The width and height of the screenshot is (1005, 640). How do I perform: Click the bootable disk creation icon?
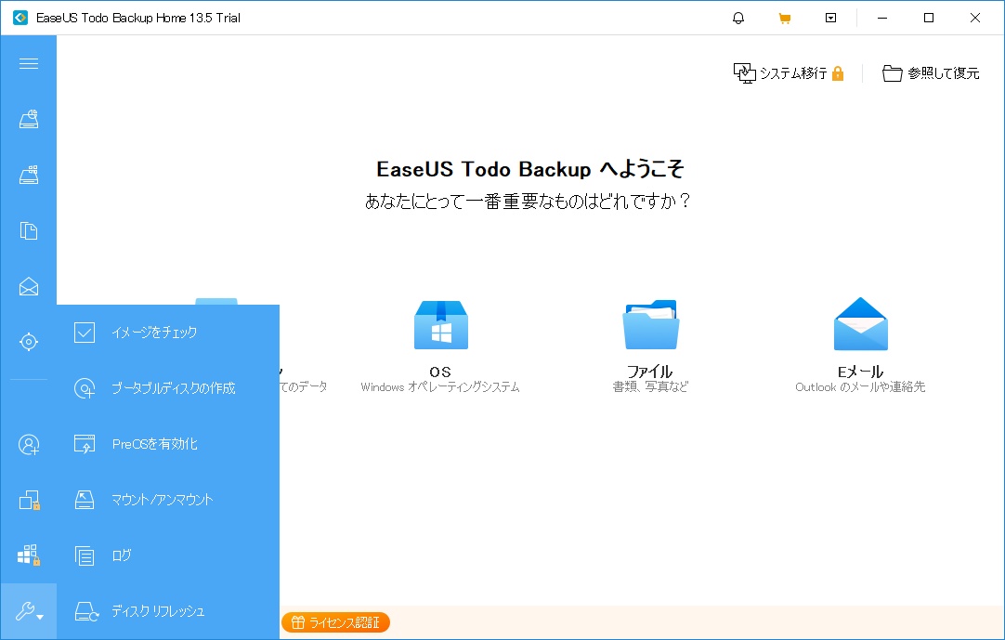[x=85, y=388]
